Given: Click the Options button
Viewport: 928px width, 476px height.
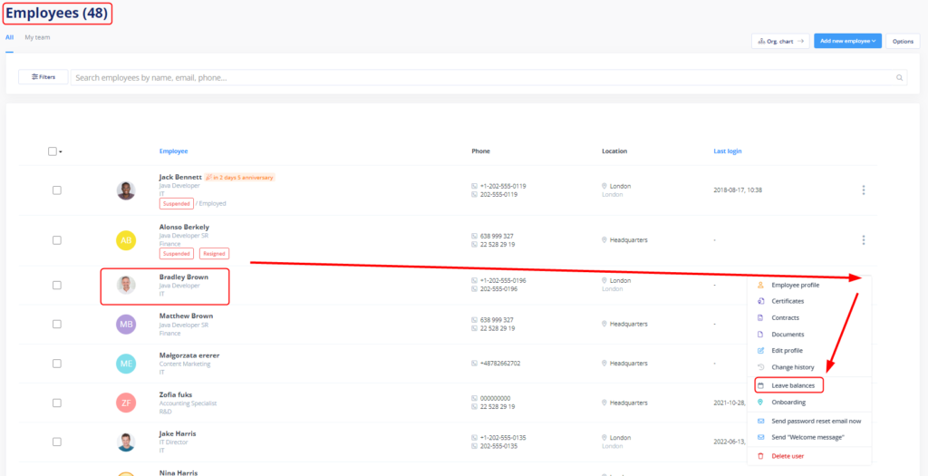Looking at the screenshot, I should 903,41.
